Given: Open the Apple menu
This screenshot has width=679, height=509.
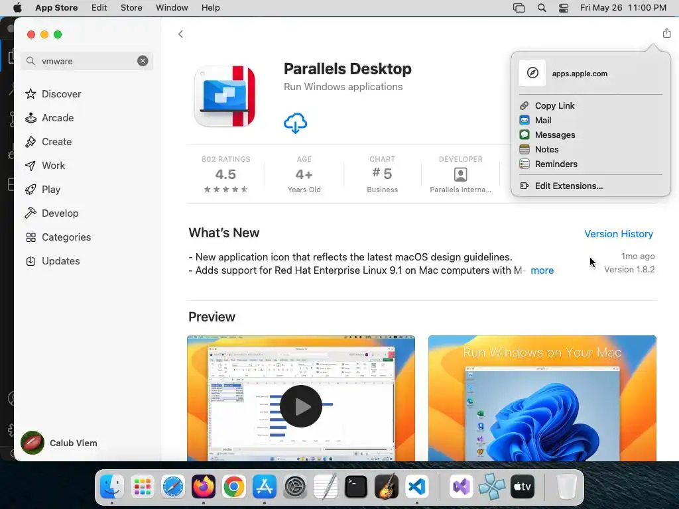Looking at the screenshot, I should coord(17,7).
